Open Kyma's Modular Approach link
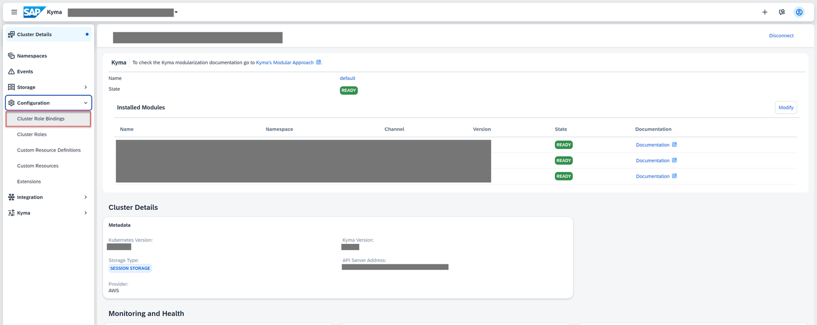 point(285,62)
